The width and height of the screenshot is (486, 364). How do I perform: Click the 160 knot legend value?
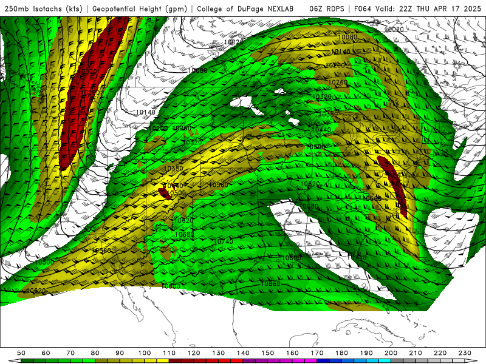tap(293, 353)
